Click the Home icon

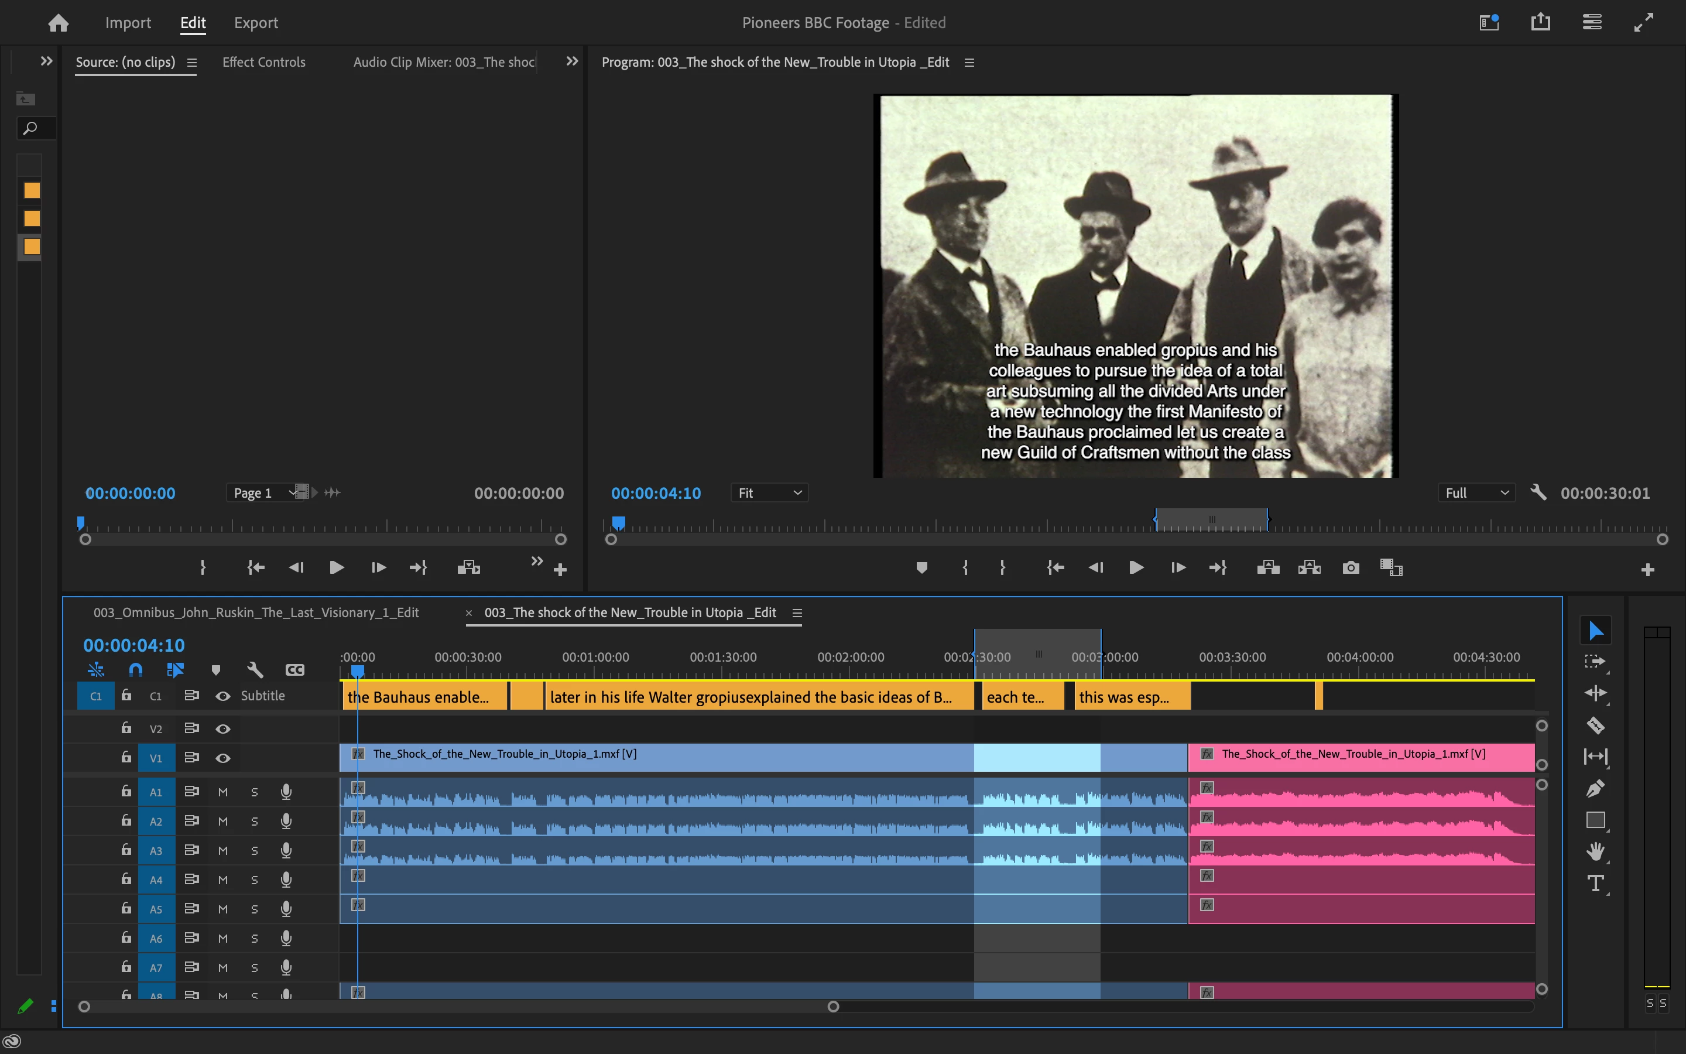coord(59,23)
